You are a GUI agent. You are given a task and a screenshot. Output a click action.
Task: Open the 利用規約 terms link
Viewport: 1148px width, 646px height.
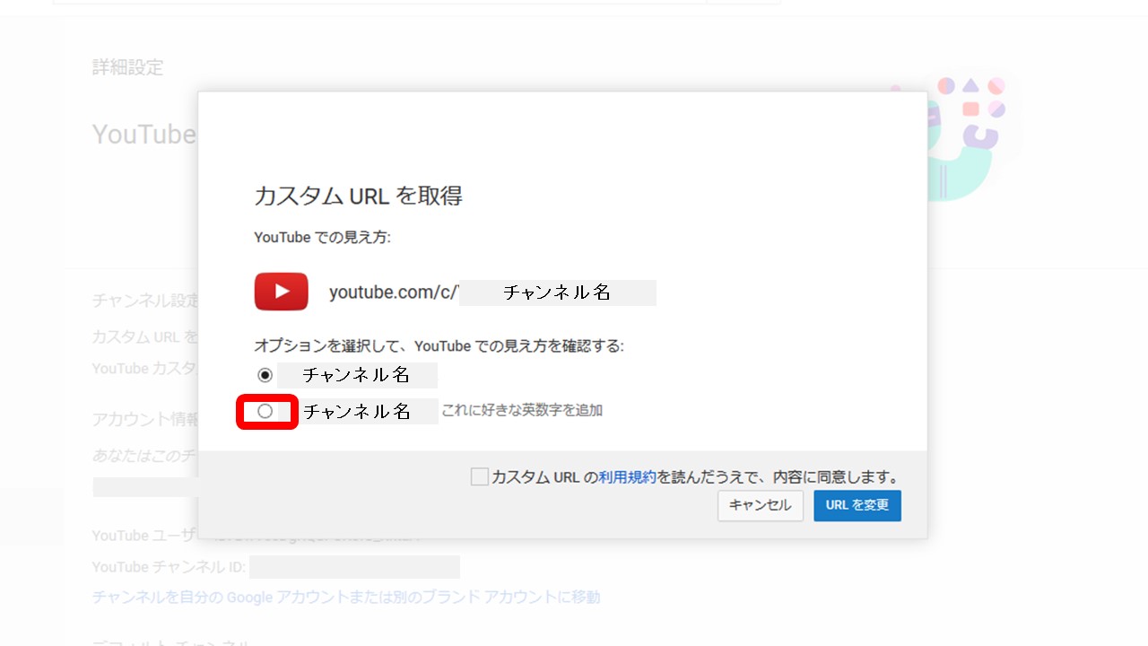click(628, 477)
